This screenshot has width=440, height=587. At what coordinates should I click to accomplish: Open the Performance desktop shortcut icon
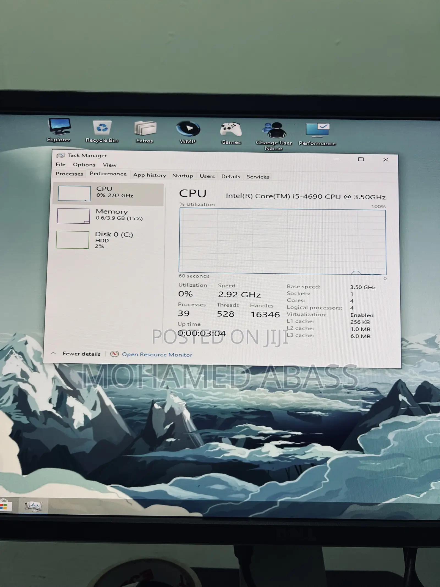317,134
